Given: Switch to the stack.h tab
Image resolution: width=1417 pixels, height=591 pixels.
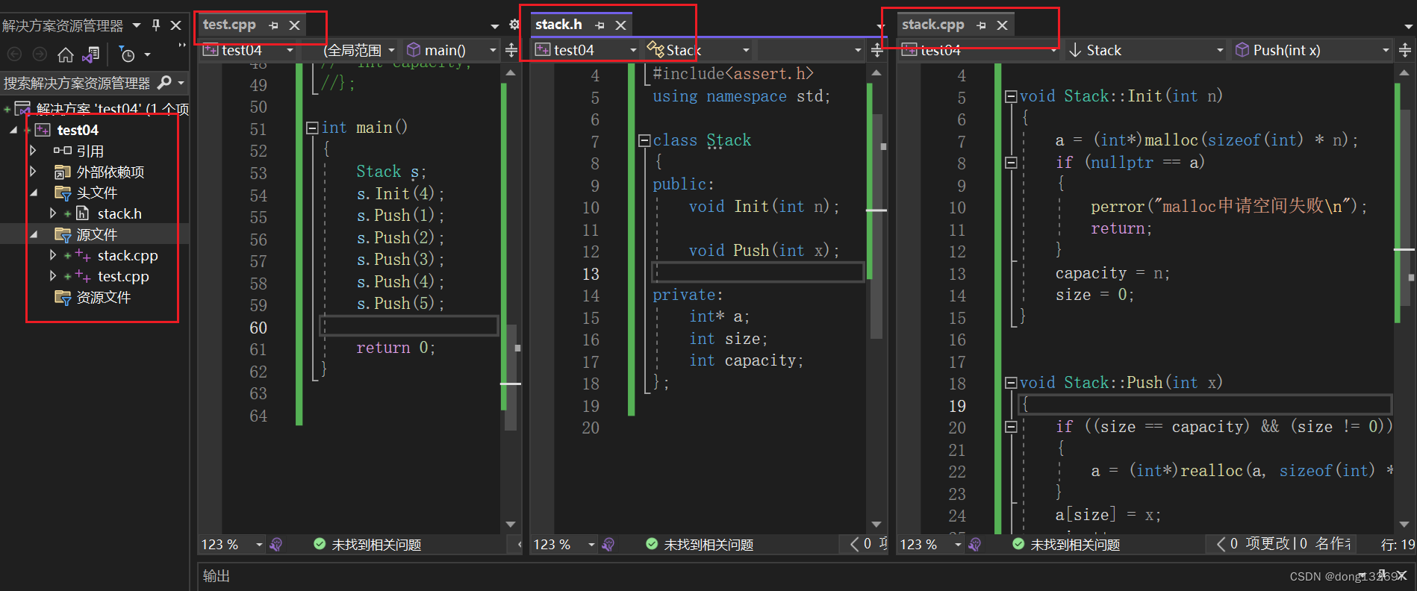Looking at the screenshot, I should (x=558, y=25).
